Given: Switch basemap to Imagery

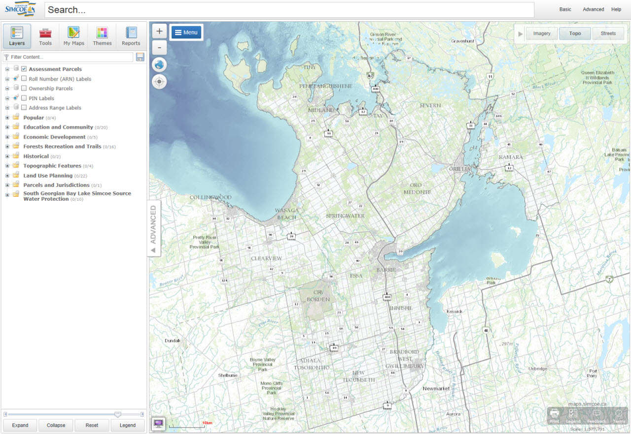Looking at the screenshot, I should (x=541, y=33).
